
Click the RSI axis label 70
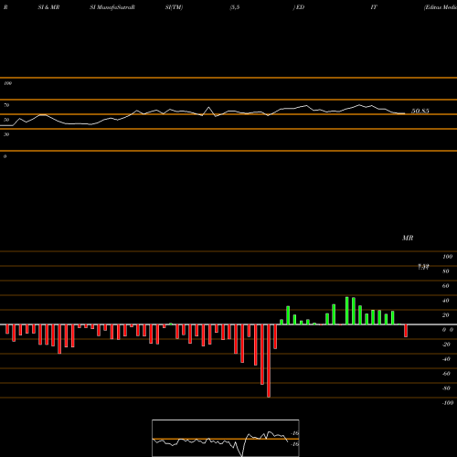pyautogui.click(x=6, y=105)
